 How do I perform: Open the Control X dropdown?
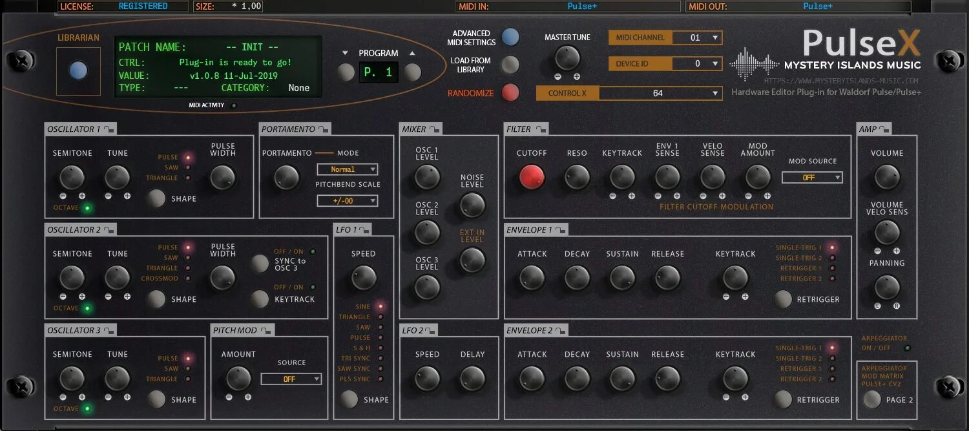(660, 93)
